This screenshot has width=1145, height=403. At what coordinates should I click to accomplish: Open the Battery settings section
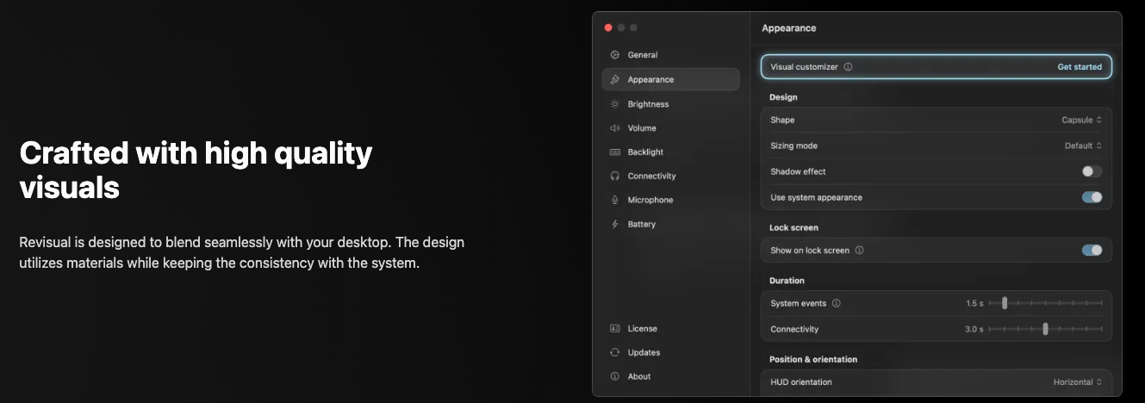pos(670,224)
